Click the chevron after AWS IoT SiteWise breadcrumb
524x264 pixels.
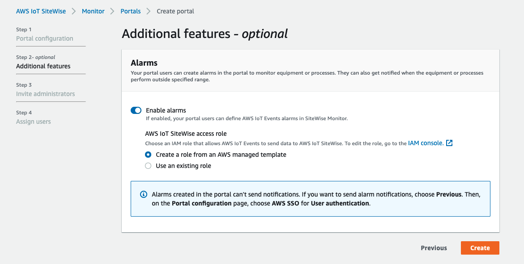click(74, 11)
